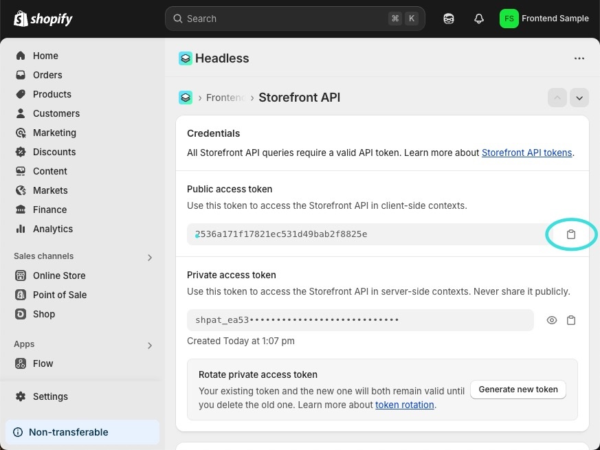
Task: Open the Sidekick assistant icon
Action: [x=449, y=19]
